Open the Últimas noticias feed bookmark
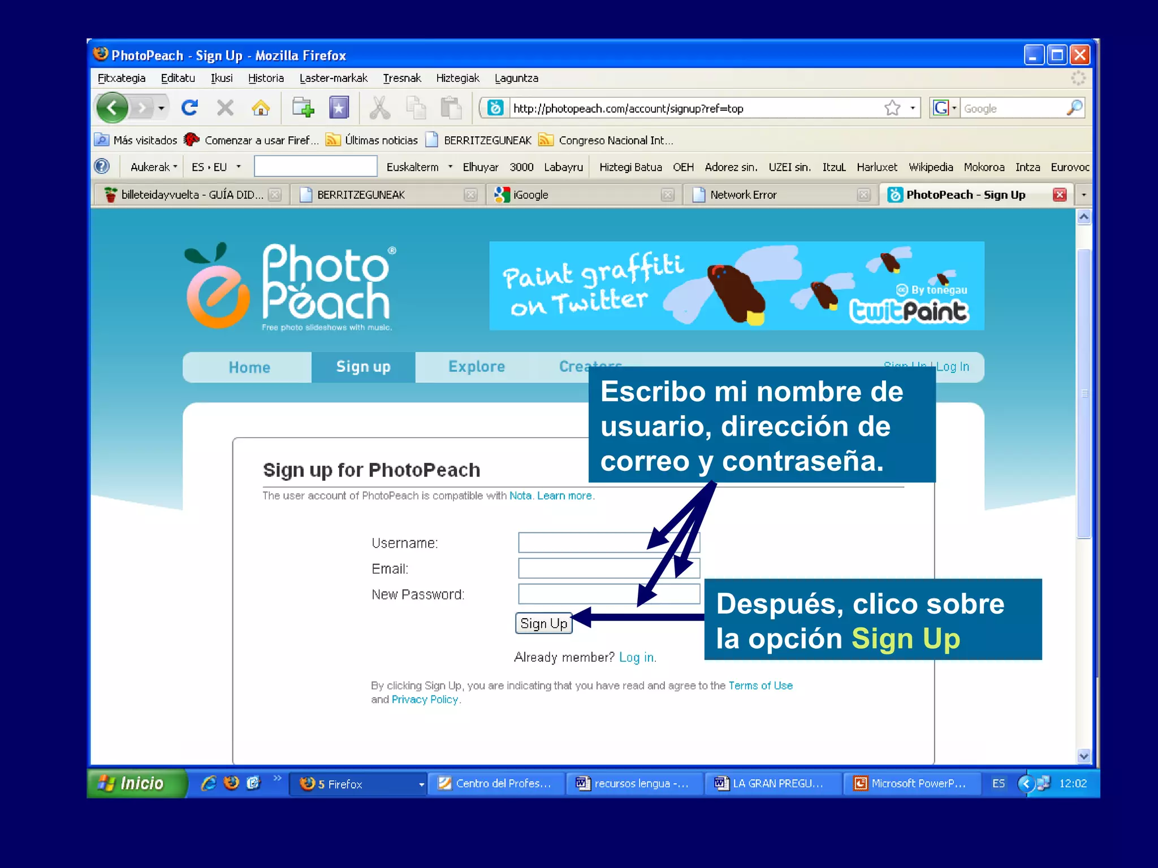The height and width of the screenshot is (868, 1158). click(x=372, y=140)
